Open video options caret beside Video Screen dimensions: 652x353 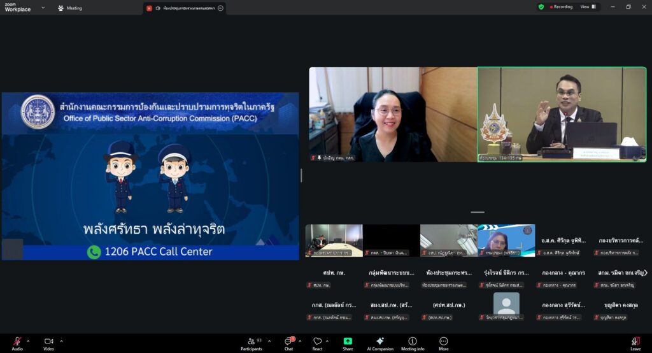61,341
